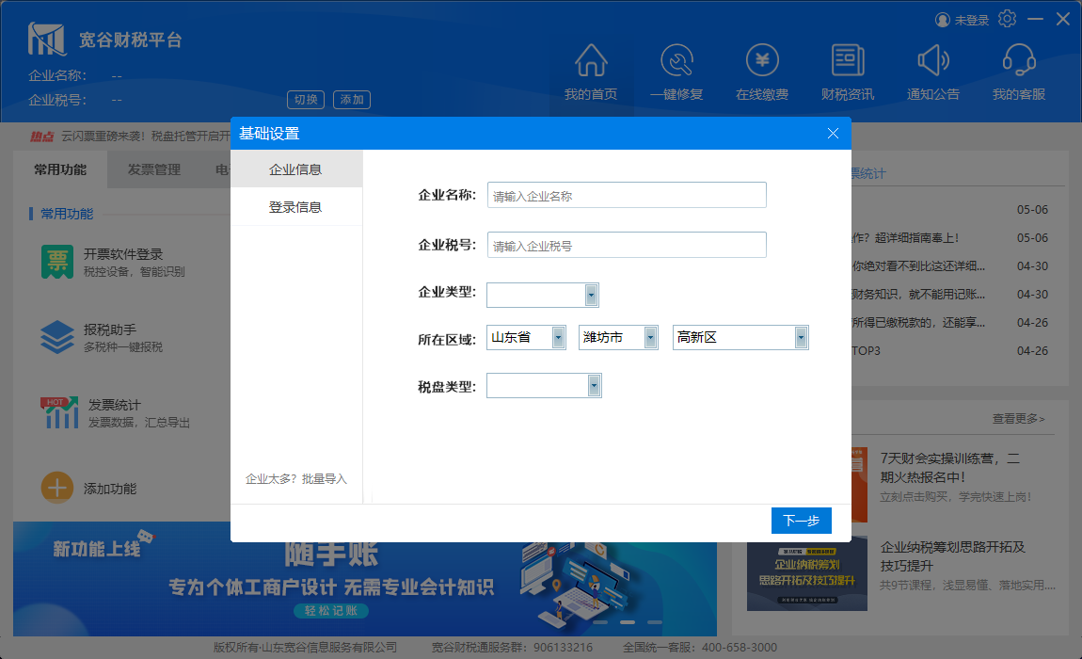Viewport: 1082px width, 659px height.
Task: Focus the 企业税号 input field
Action: pos(627,245)
